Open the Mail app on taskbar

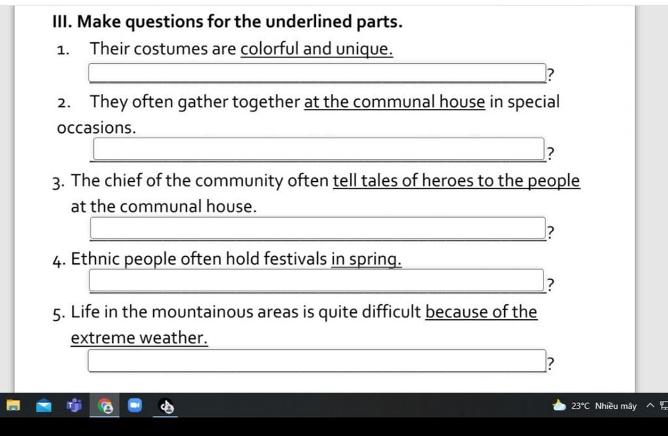coord(44,406)
